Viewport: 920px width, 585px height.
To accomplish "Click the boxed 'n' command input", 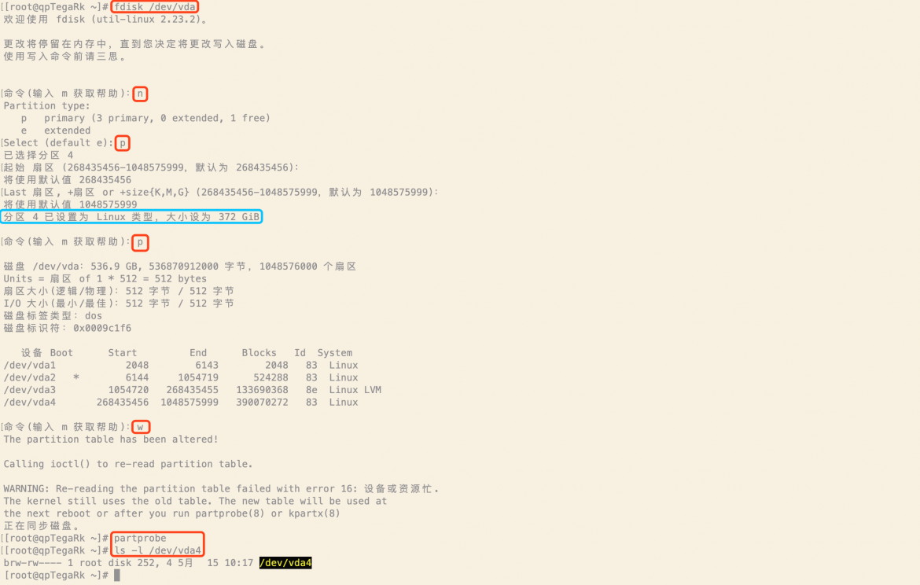I will tap(140, 94).
